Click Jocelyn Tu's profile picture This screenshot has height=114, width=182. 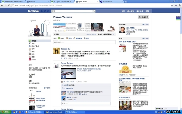tap(56, 51)
